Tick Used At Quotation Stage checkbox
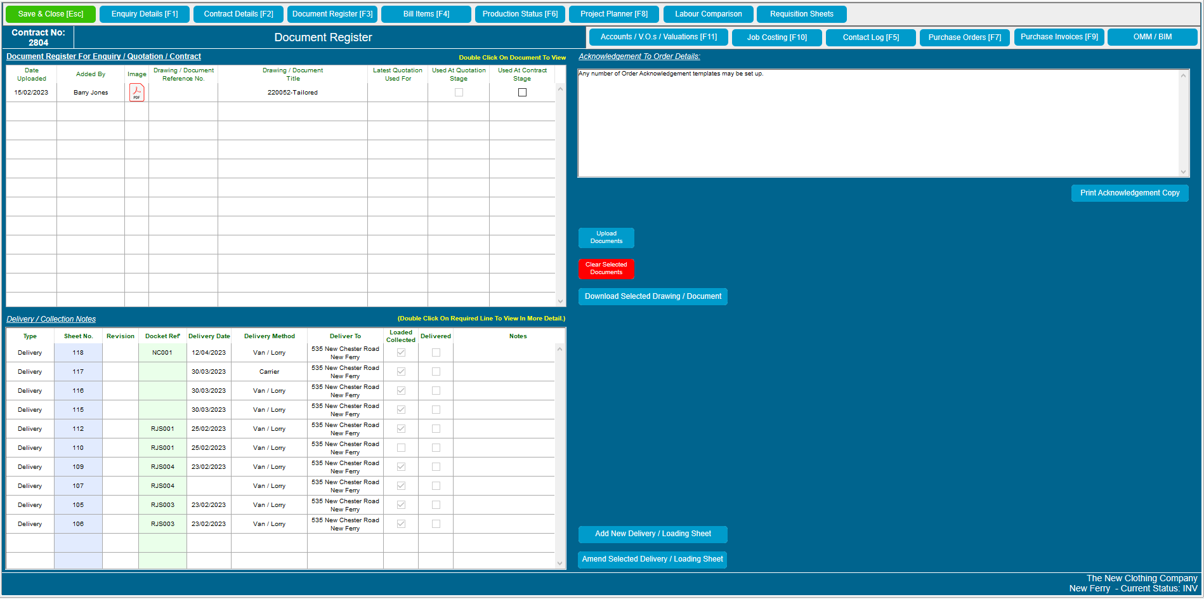1204x599 pixels. coord(459,93)
